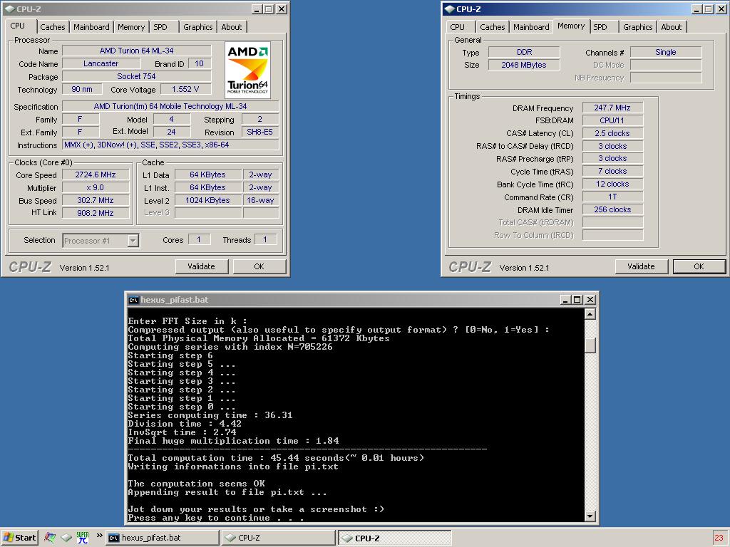
Task: Open the SPD tab in left CPU-Z window
Action: click(160, 27)
